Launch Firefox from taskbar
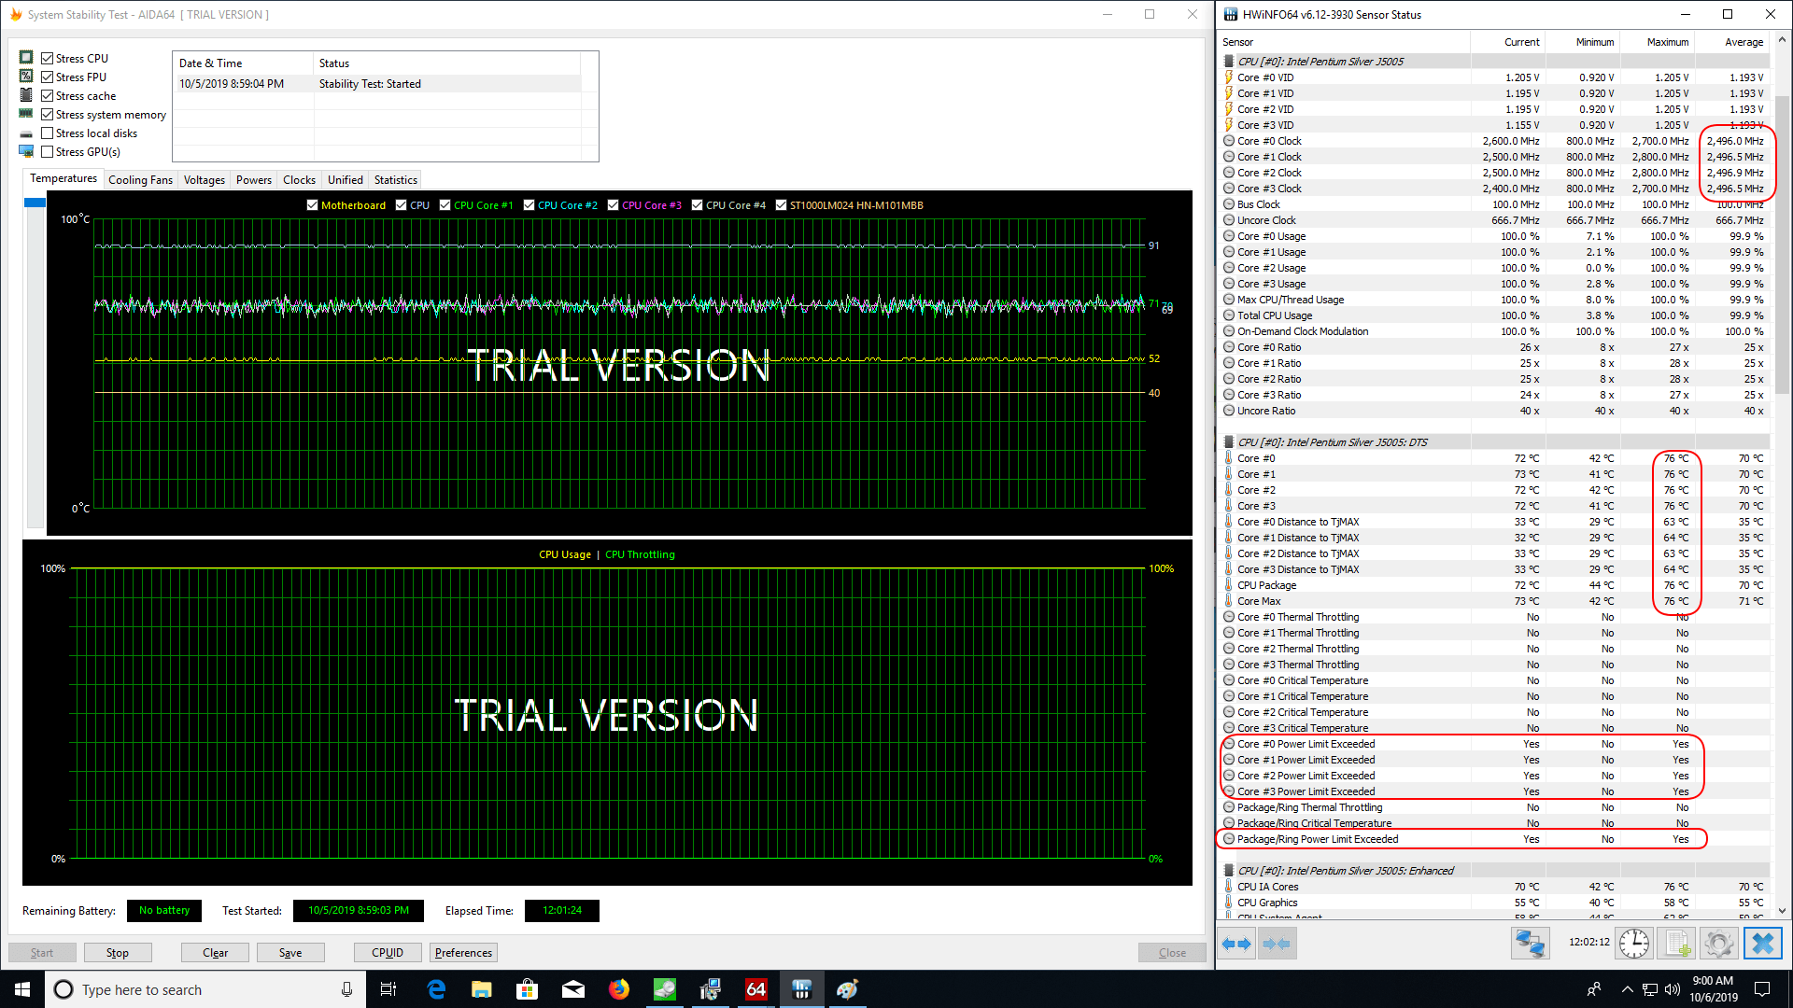The image size is (1793, 1008). click(619, 989)
